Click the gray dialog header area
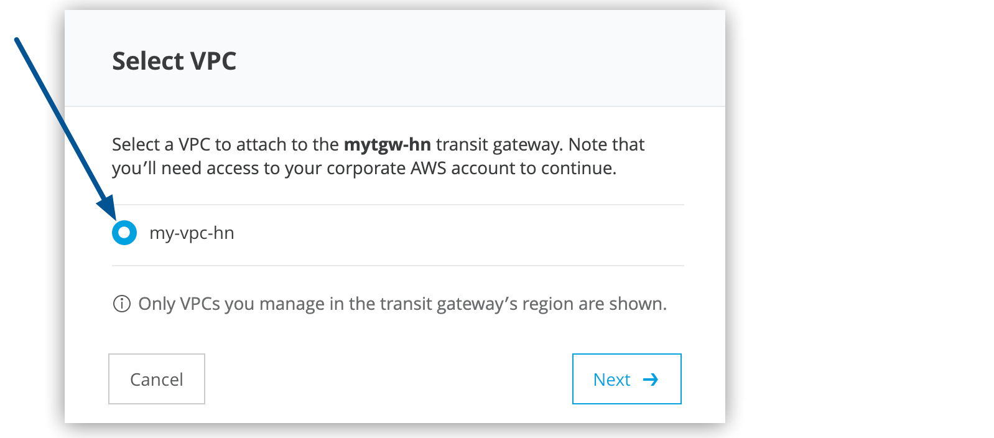 pyautogui.click(x=467, y=59)
